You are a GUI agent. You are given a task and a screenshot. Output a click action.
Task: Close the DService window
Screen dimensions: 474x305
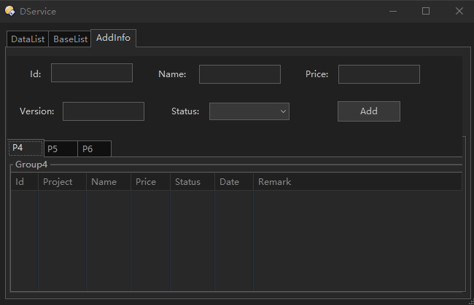coord(459,11)
